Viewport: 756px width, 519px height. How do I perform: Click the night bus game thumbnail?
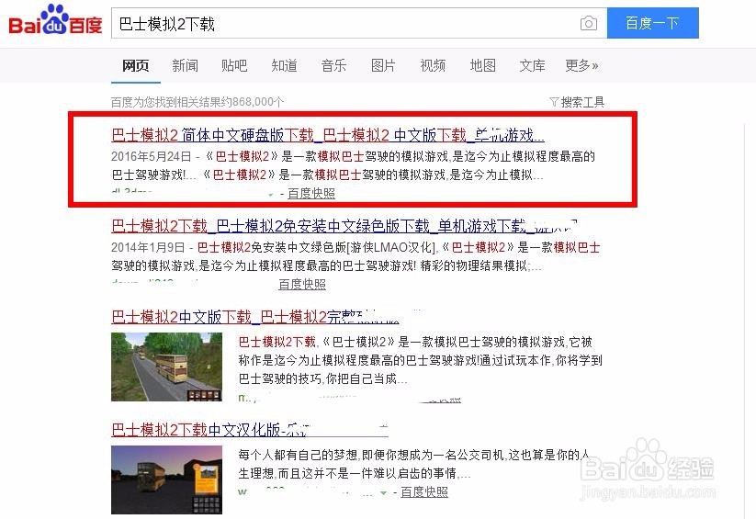coord(167,480)
